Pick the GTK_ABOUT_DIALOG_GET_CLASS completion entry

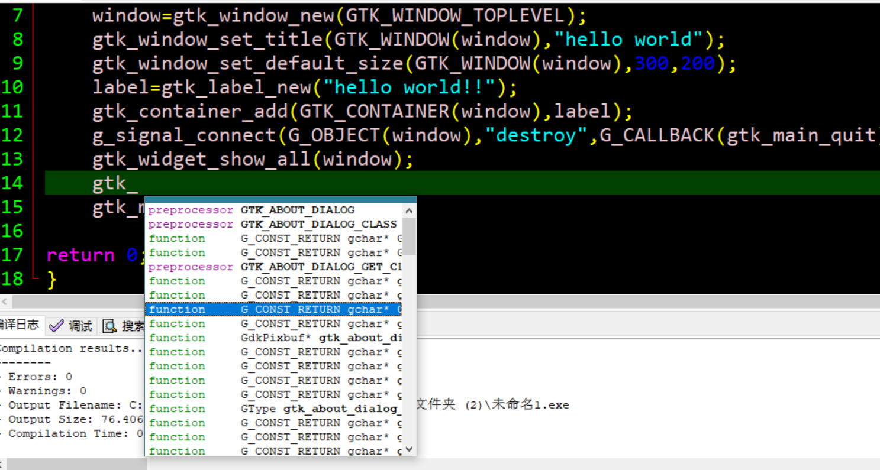coord(320,267)
